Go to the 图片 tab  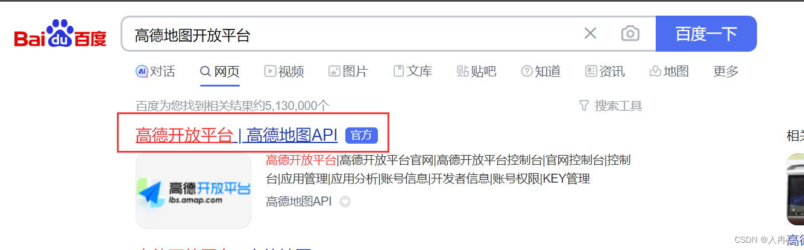point(348,72)
